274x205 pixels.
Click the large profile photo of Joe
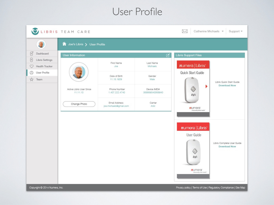79,72
